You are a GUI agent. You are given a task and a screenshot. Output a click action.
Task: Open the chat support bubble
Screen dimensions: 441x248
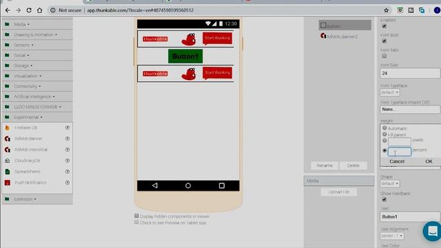point(432,231)
